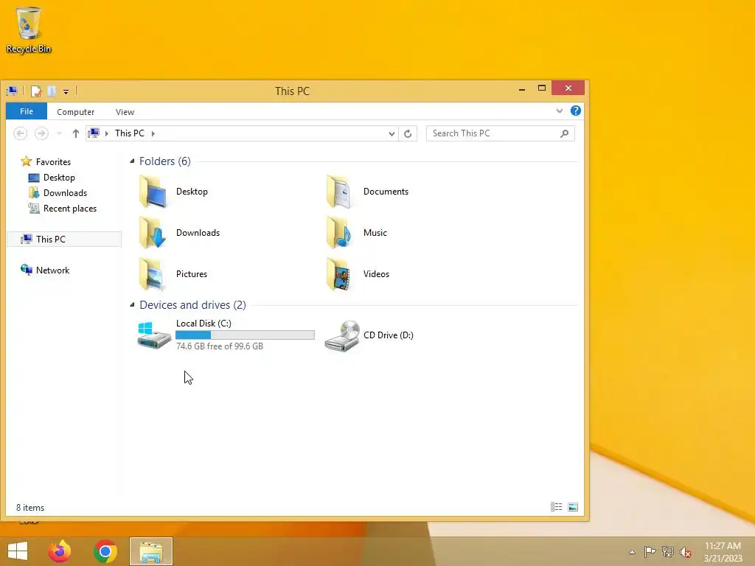Click the "Devices and drives (2)" header text
Viewport: 755px width, 566px height.
192,305
